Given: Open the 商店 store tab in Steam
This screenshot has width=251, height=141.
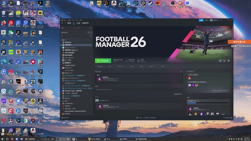Looking at the screenshot, I should (x=69, y=23).
